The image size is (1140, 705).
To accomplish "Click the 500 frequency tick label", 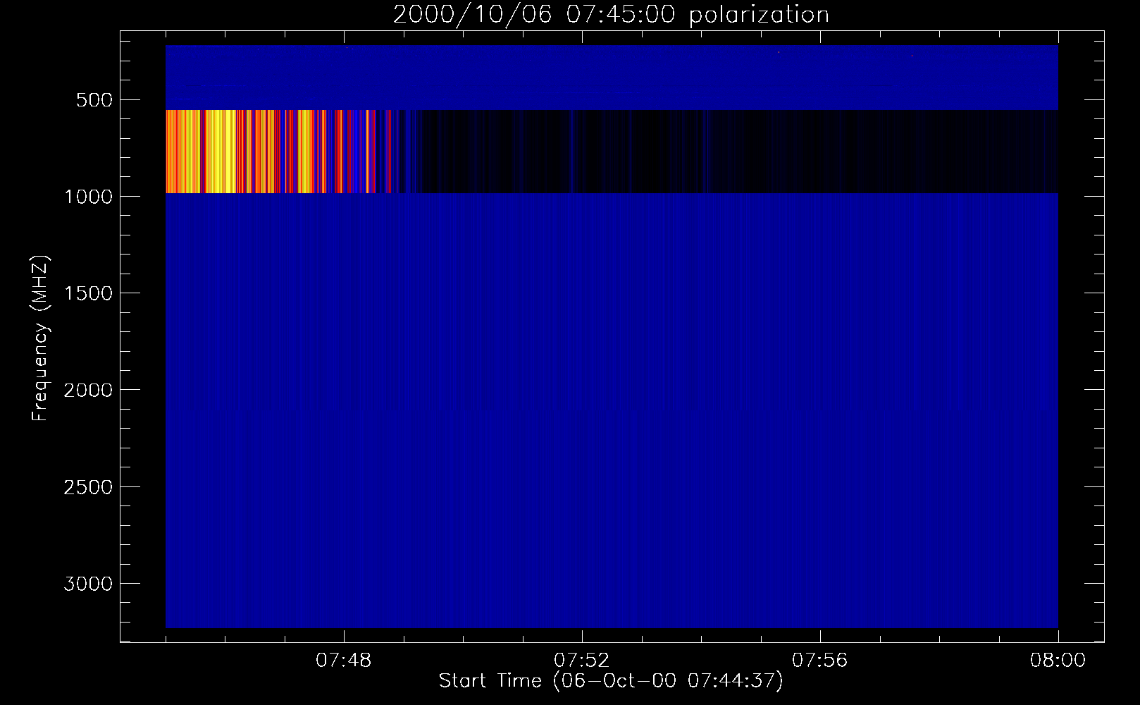I will [x=94, y=100].
